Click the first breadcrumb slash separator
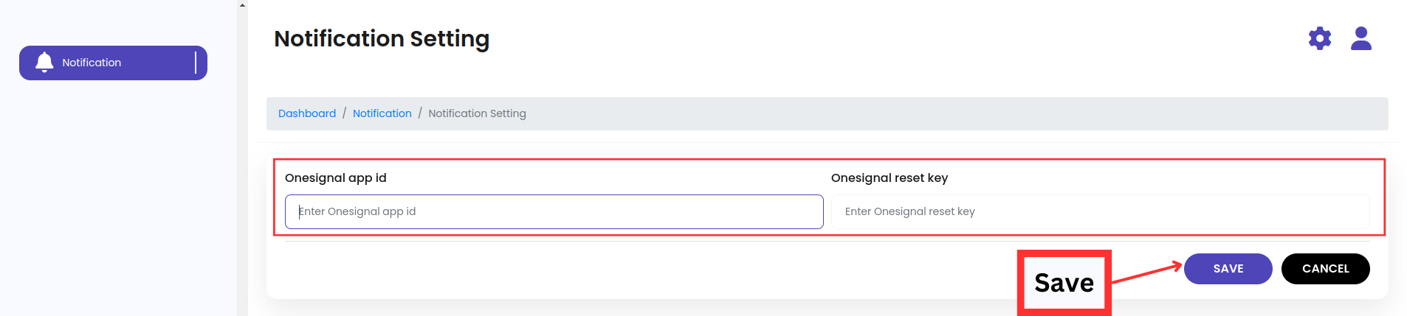 point(344,113)
